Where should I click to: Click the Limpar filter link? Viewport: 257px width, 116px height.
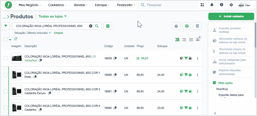59,33
